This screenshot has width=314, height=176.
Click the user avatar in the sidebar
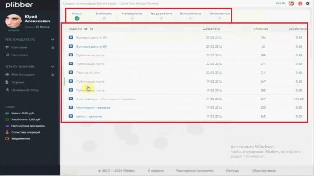click(13, 21)
